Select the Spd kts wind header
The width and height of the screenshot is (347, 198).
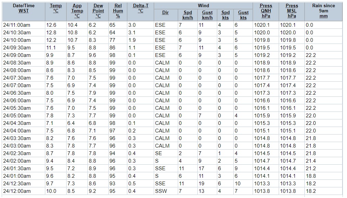pos(225,15)
